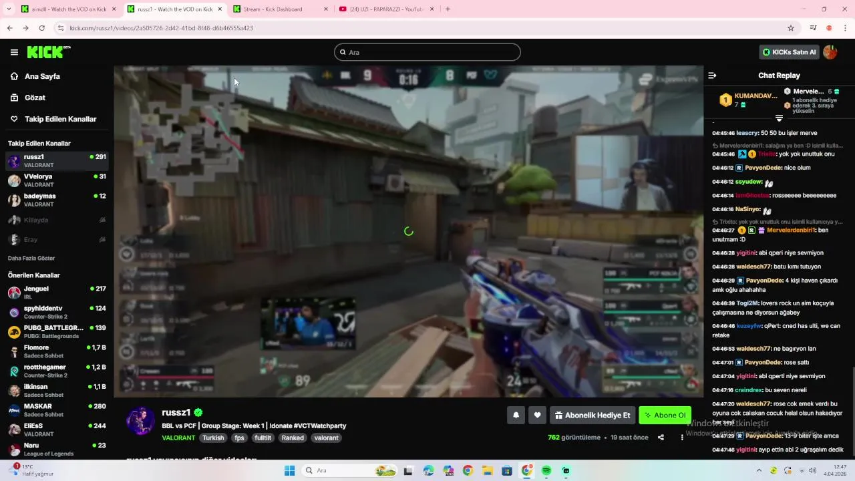Open recommended channel Flomore
Viewport: 855px width, 481px height.
coord(57,351)
